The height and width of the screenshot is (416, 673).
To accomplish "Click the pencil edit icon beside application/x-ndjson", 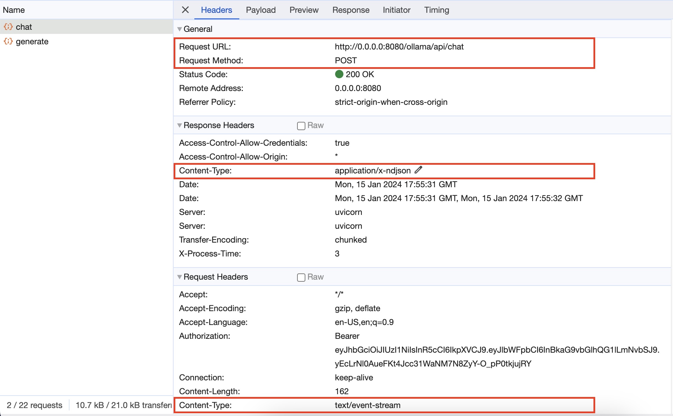I will point(418,170).
